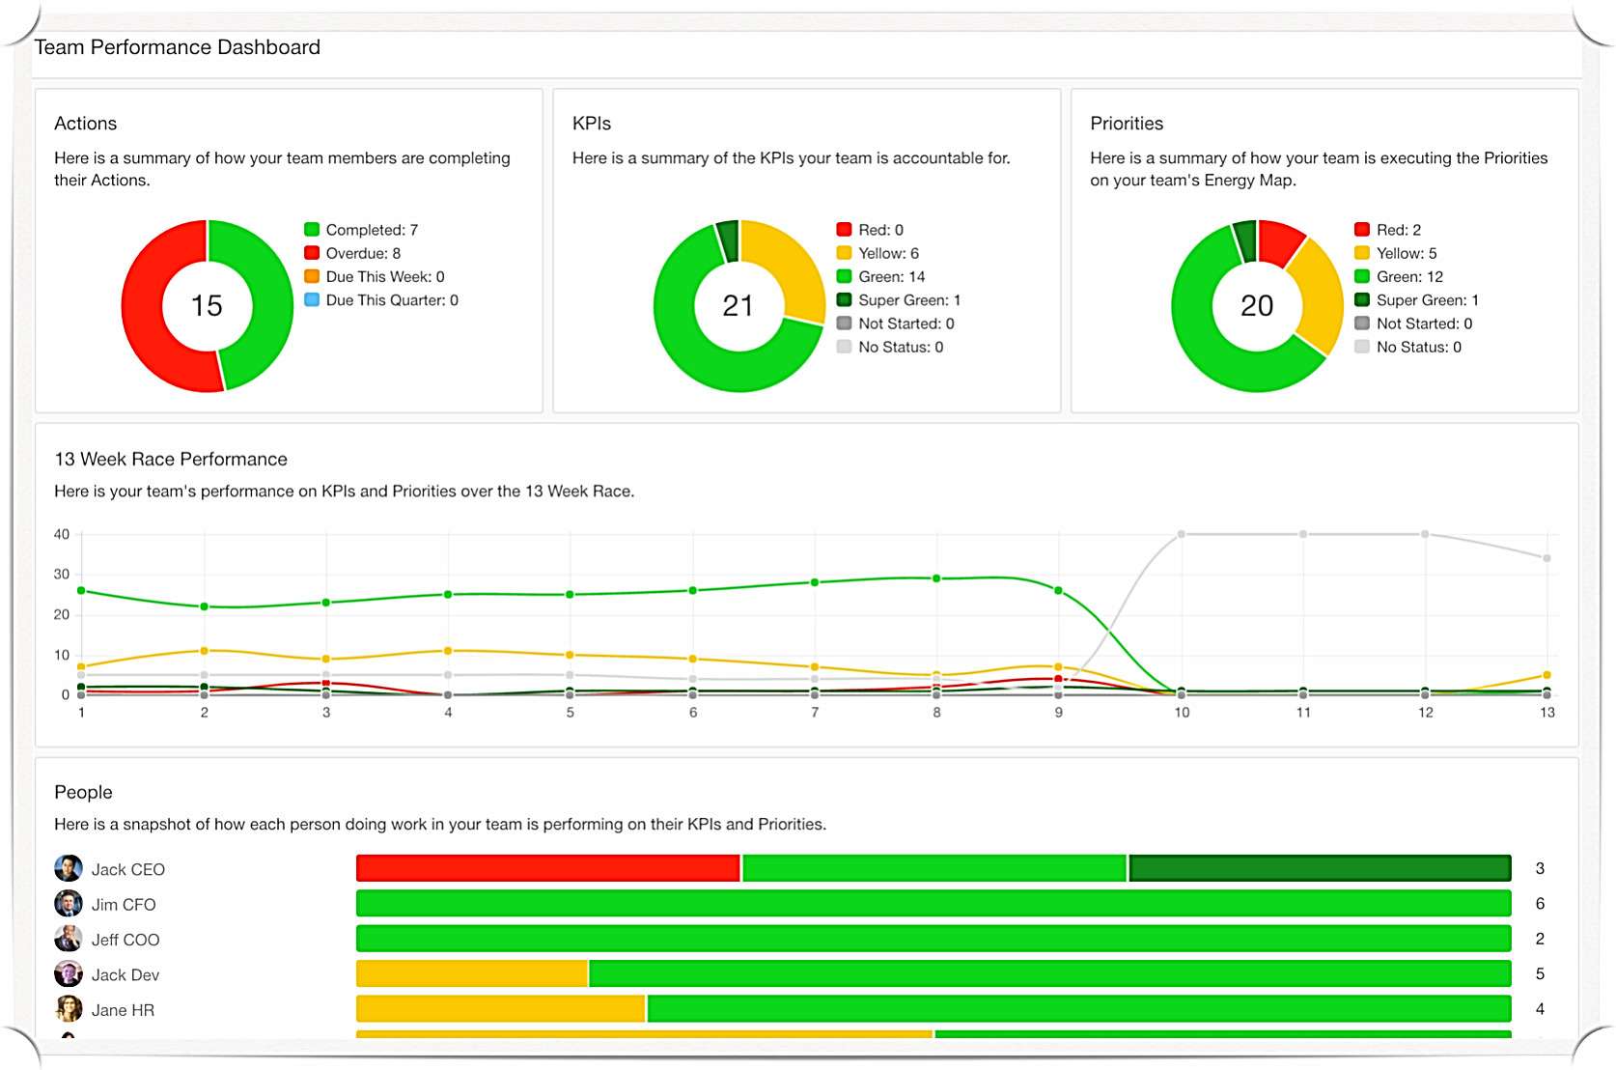This screenshot has width=1616, height=1070.
Task: Click count 3 beside Jack CEO bar
Action: [x=1540, y=868]
